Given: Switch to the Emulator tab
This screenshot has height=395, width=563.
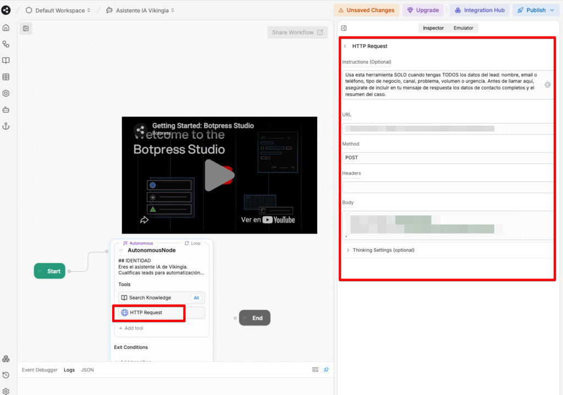Looking at the screenshot, I should coord(463,28).
